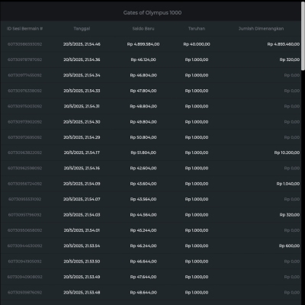
Task: Open session ID of the 21.54.46 row
Action: 24,44
